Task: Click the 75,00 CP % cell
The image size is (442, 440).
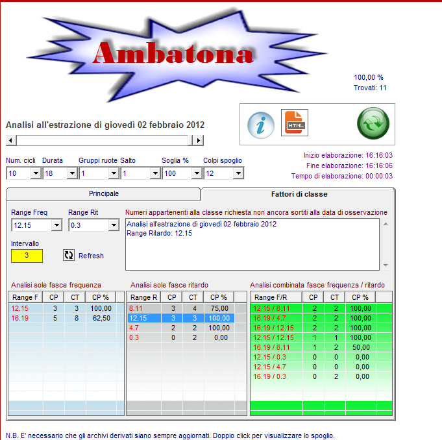Action: [x=219, y=308]
